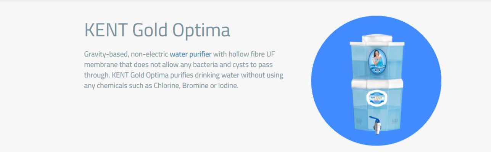The width and height of the screenshot is (491, 152).
Task: Click the KENT Gold Optima heading
Action: tap(157, 30)
